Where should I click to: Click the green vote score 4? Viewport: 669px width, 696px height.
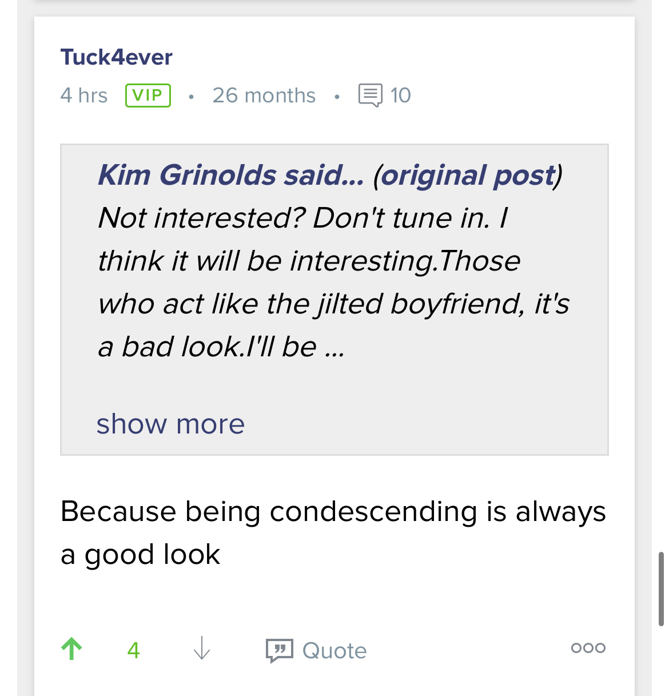(134, 650)
